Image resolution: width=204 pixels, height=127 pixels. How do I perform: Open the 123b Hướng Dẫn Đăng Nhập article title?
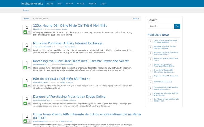click(70, 25)
